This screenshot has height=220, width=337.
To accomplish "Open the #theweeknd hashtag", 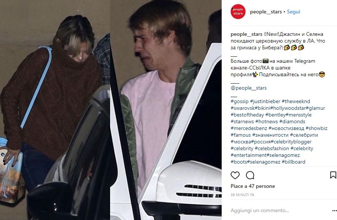I will [x=296, y=101].
